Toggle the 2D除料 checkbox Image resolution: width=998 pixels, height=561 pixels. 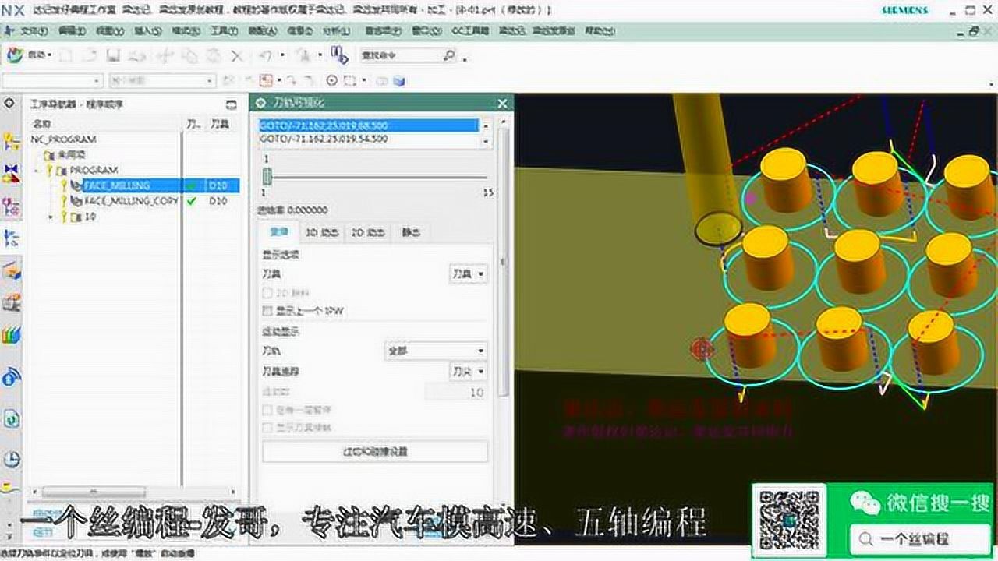point(267,291)
